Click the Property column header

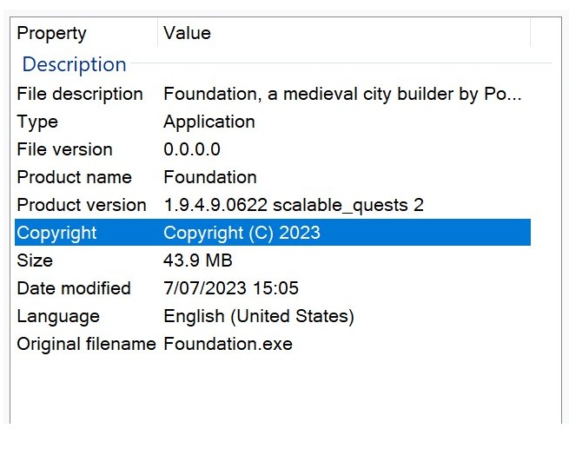pyautogui.click(x=86, y=33)
